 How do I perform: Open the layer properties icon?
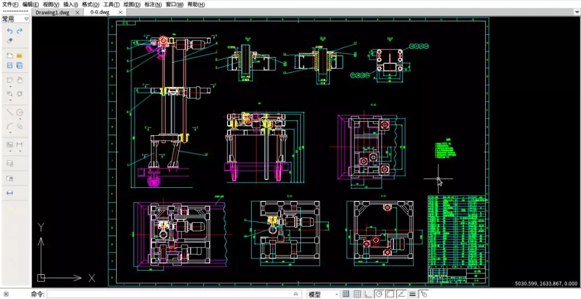10,163
